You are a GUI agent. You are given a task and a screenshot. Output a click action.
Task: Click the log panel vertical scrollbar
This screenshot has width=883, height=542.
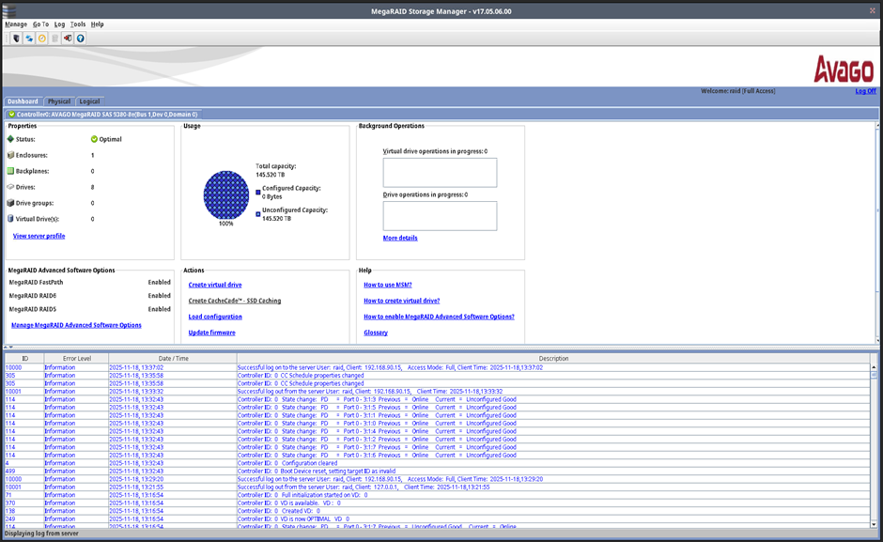875,441
